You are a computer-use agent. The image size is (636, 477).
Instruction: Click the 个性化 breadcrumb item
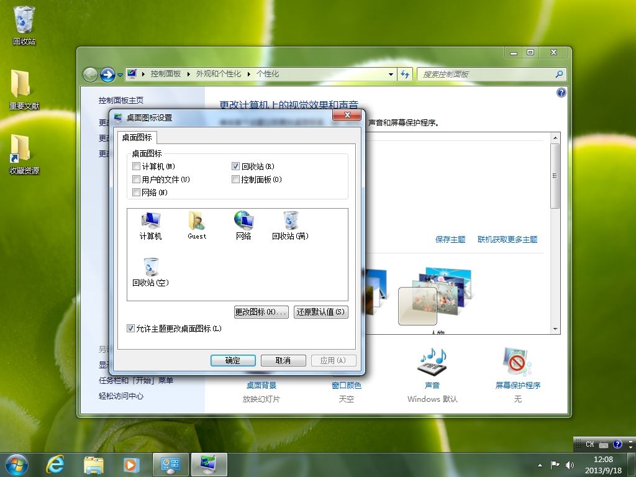coord(268,74)
